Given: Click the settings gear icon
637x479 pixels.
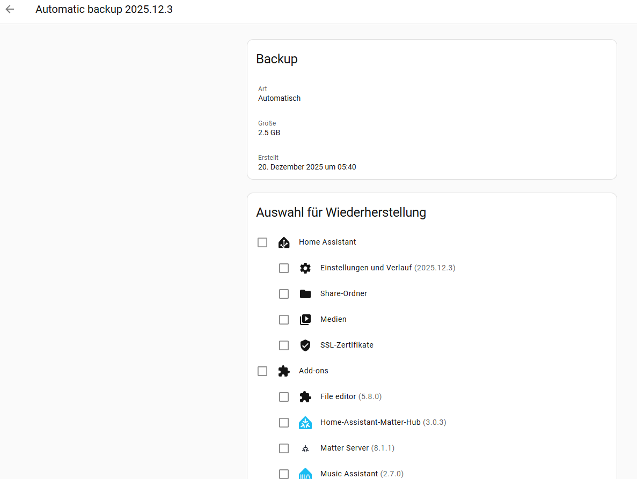Looking at the screenshot, I should pyautogui.click(x=305, y=268).
